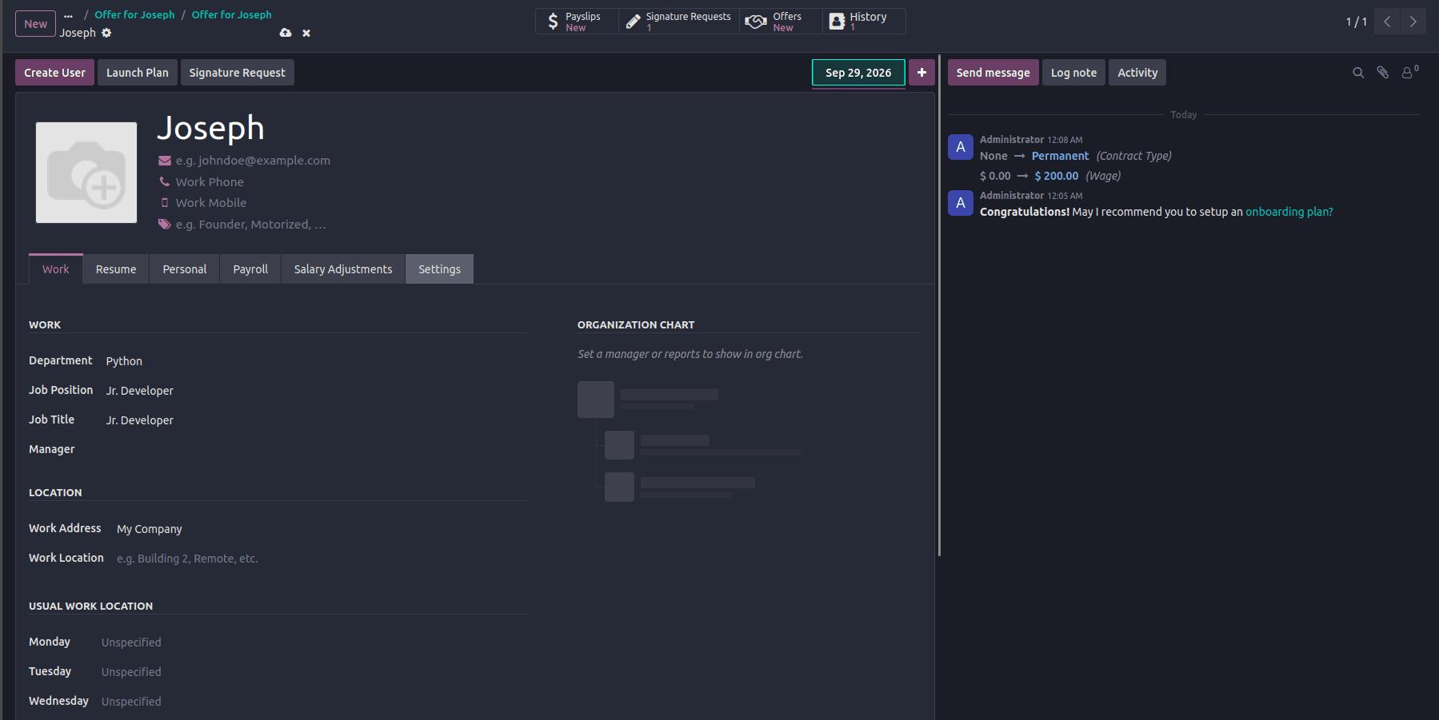
Task: Switch to the Resume tab
Action: click(116, 269)
